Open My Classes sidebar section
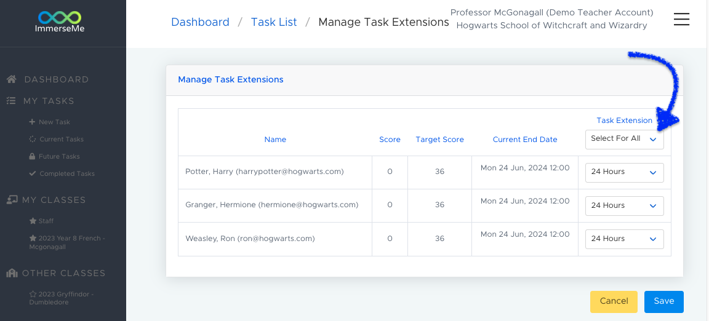This screenshot has width=709, height=321. pos(54,200)
